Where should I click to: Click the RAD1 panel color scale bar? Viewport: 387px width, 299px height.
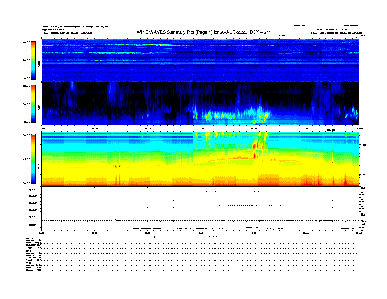click(33, 104)
